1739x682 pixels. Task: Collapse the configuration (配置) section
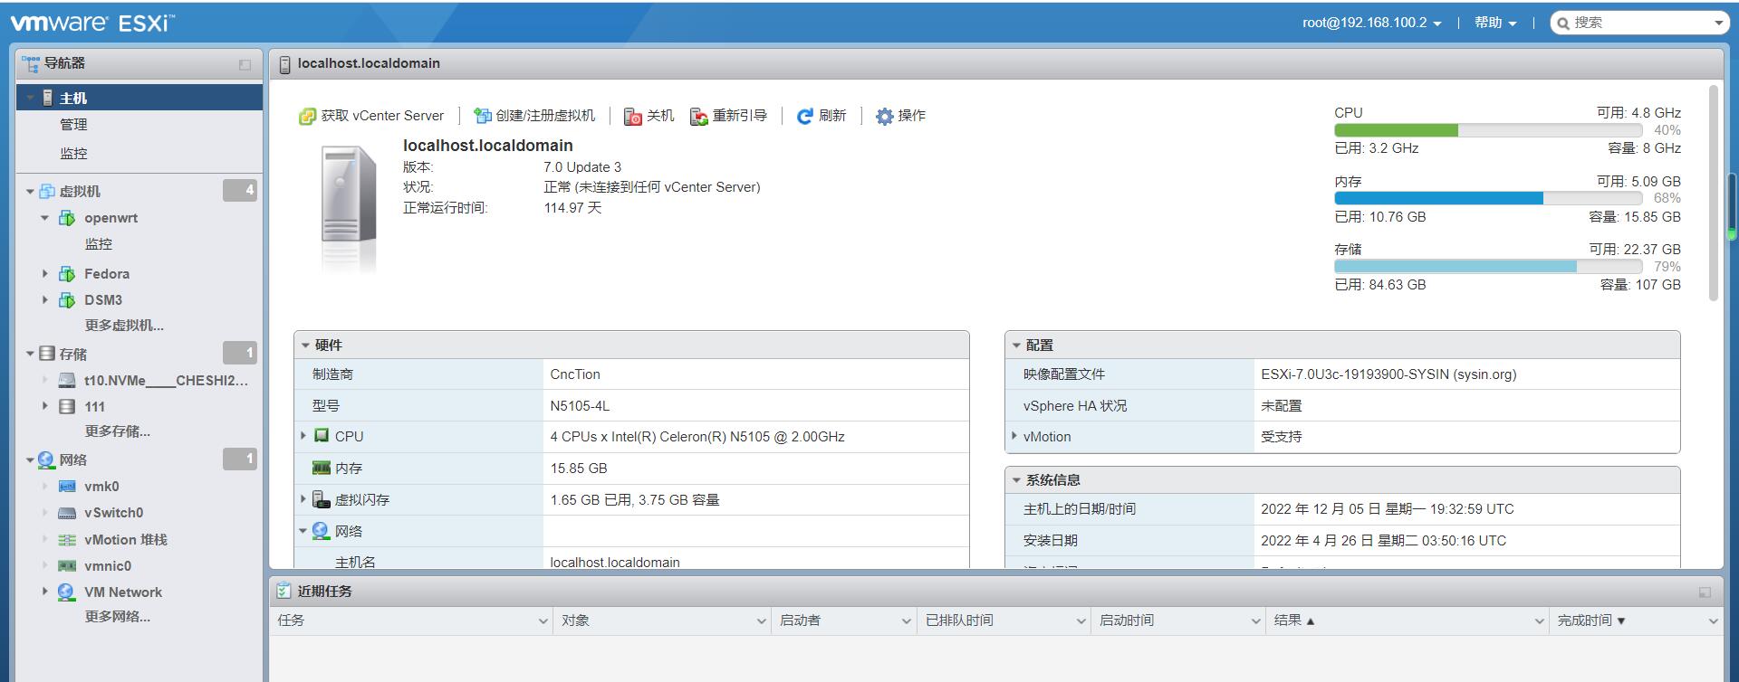(x=1016, y=346)
